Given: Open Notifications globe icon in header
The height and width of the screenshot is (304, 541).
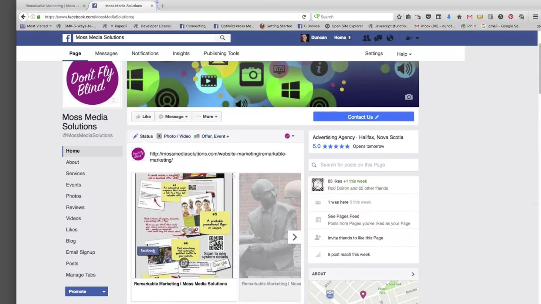Looking at the screenshot, I should tap(390, 38).
